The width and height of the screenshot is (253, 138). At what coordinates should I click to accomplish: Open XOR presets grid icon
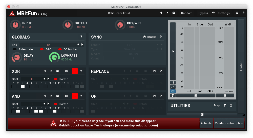pyautogui.click(x=39, y=71)
